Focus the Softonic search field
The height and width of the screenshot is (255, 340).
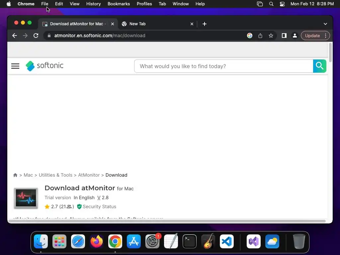point(223,66)
